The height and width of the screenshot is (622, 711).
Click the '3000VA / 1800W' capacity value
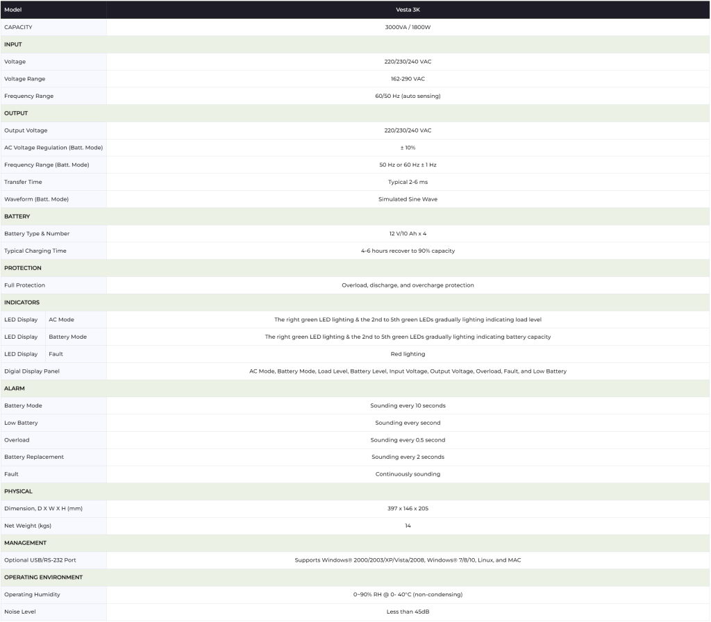tap(408, 27)
